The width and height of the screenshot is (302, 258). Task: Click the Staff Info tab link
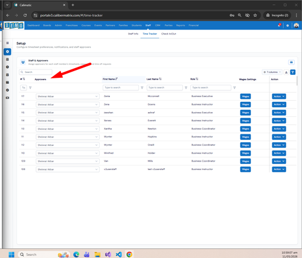(133, 34)
